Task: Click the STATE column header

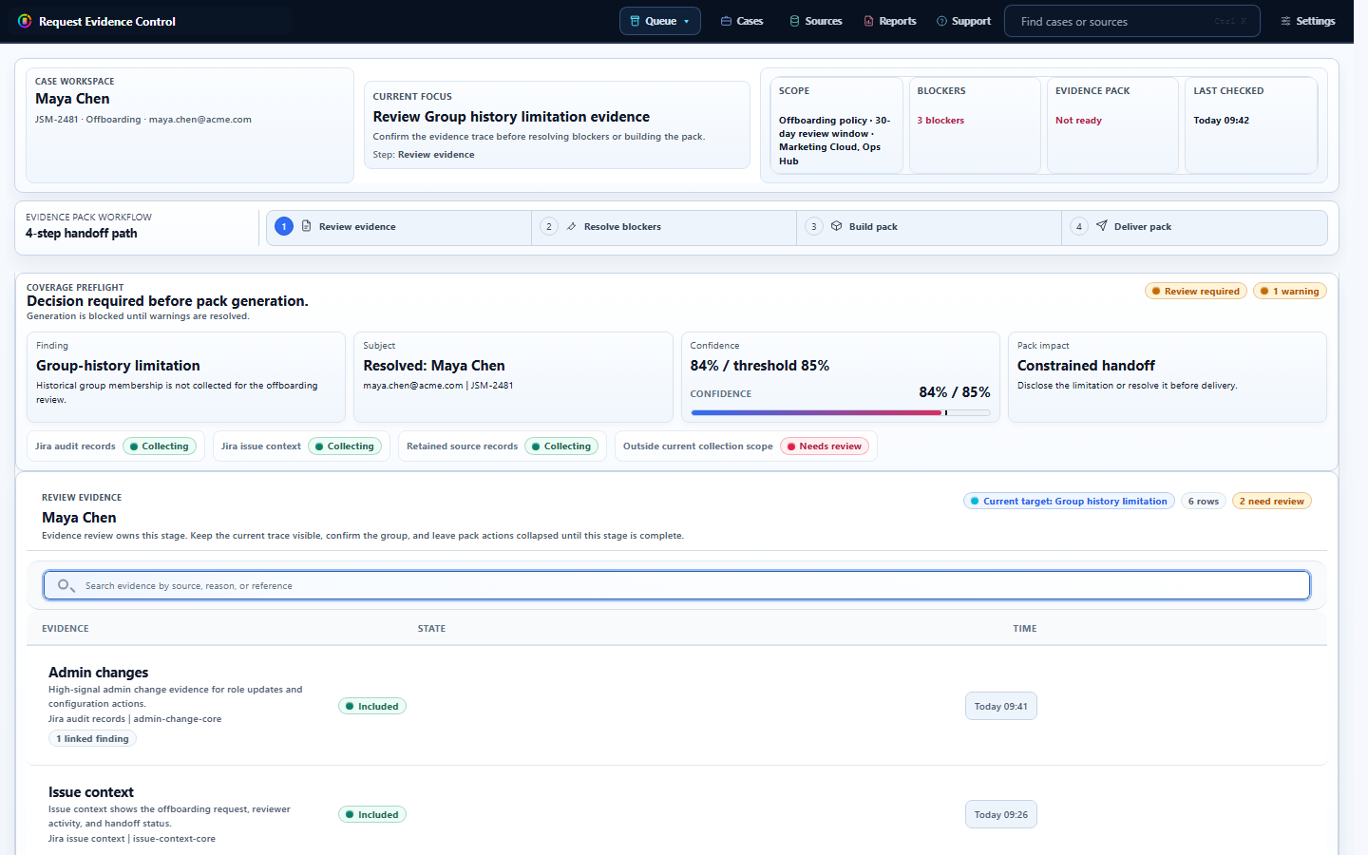Action: [x=431, y=629]
